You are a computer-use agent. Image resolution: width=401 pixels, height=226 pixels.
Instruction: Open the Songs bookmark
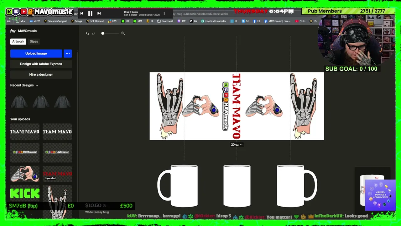76,21
